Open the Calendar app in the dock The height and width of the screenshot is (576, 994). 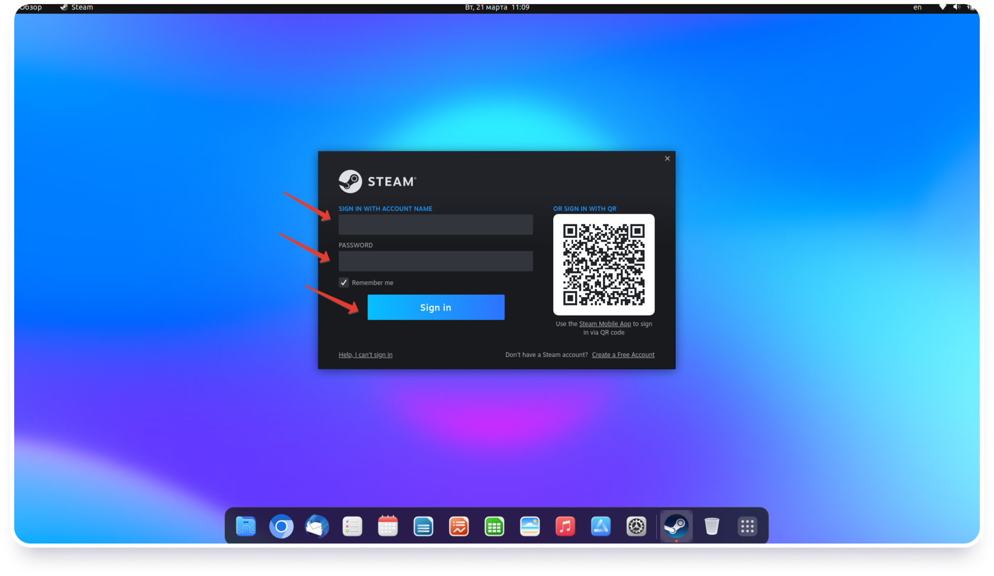[388, 526]
